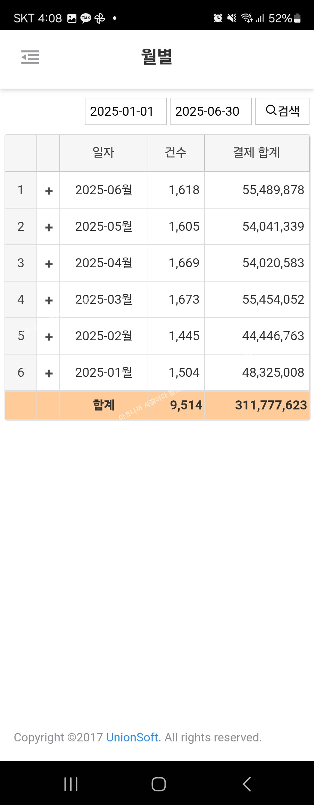The width and height of the screenshot is (314, 805).
Task: Expand the 2025-05월 row plus icon
Action: click(49, 227)
